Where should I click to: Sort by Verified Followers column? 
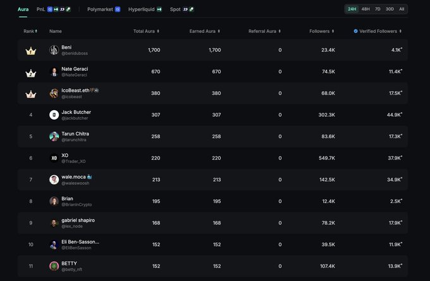point(378,31)
